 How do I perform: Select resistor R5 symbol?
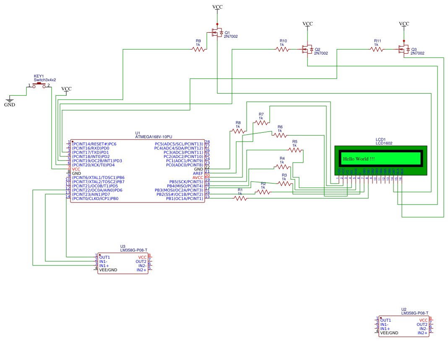[x=294, y=150]
